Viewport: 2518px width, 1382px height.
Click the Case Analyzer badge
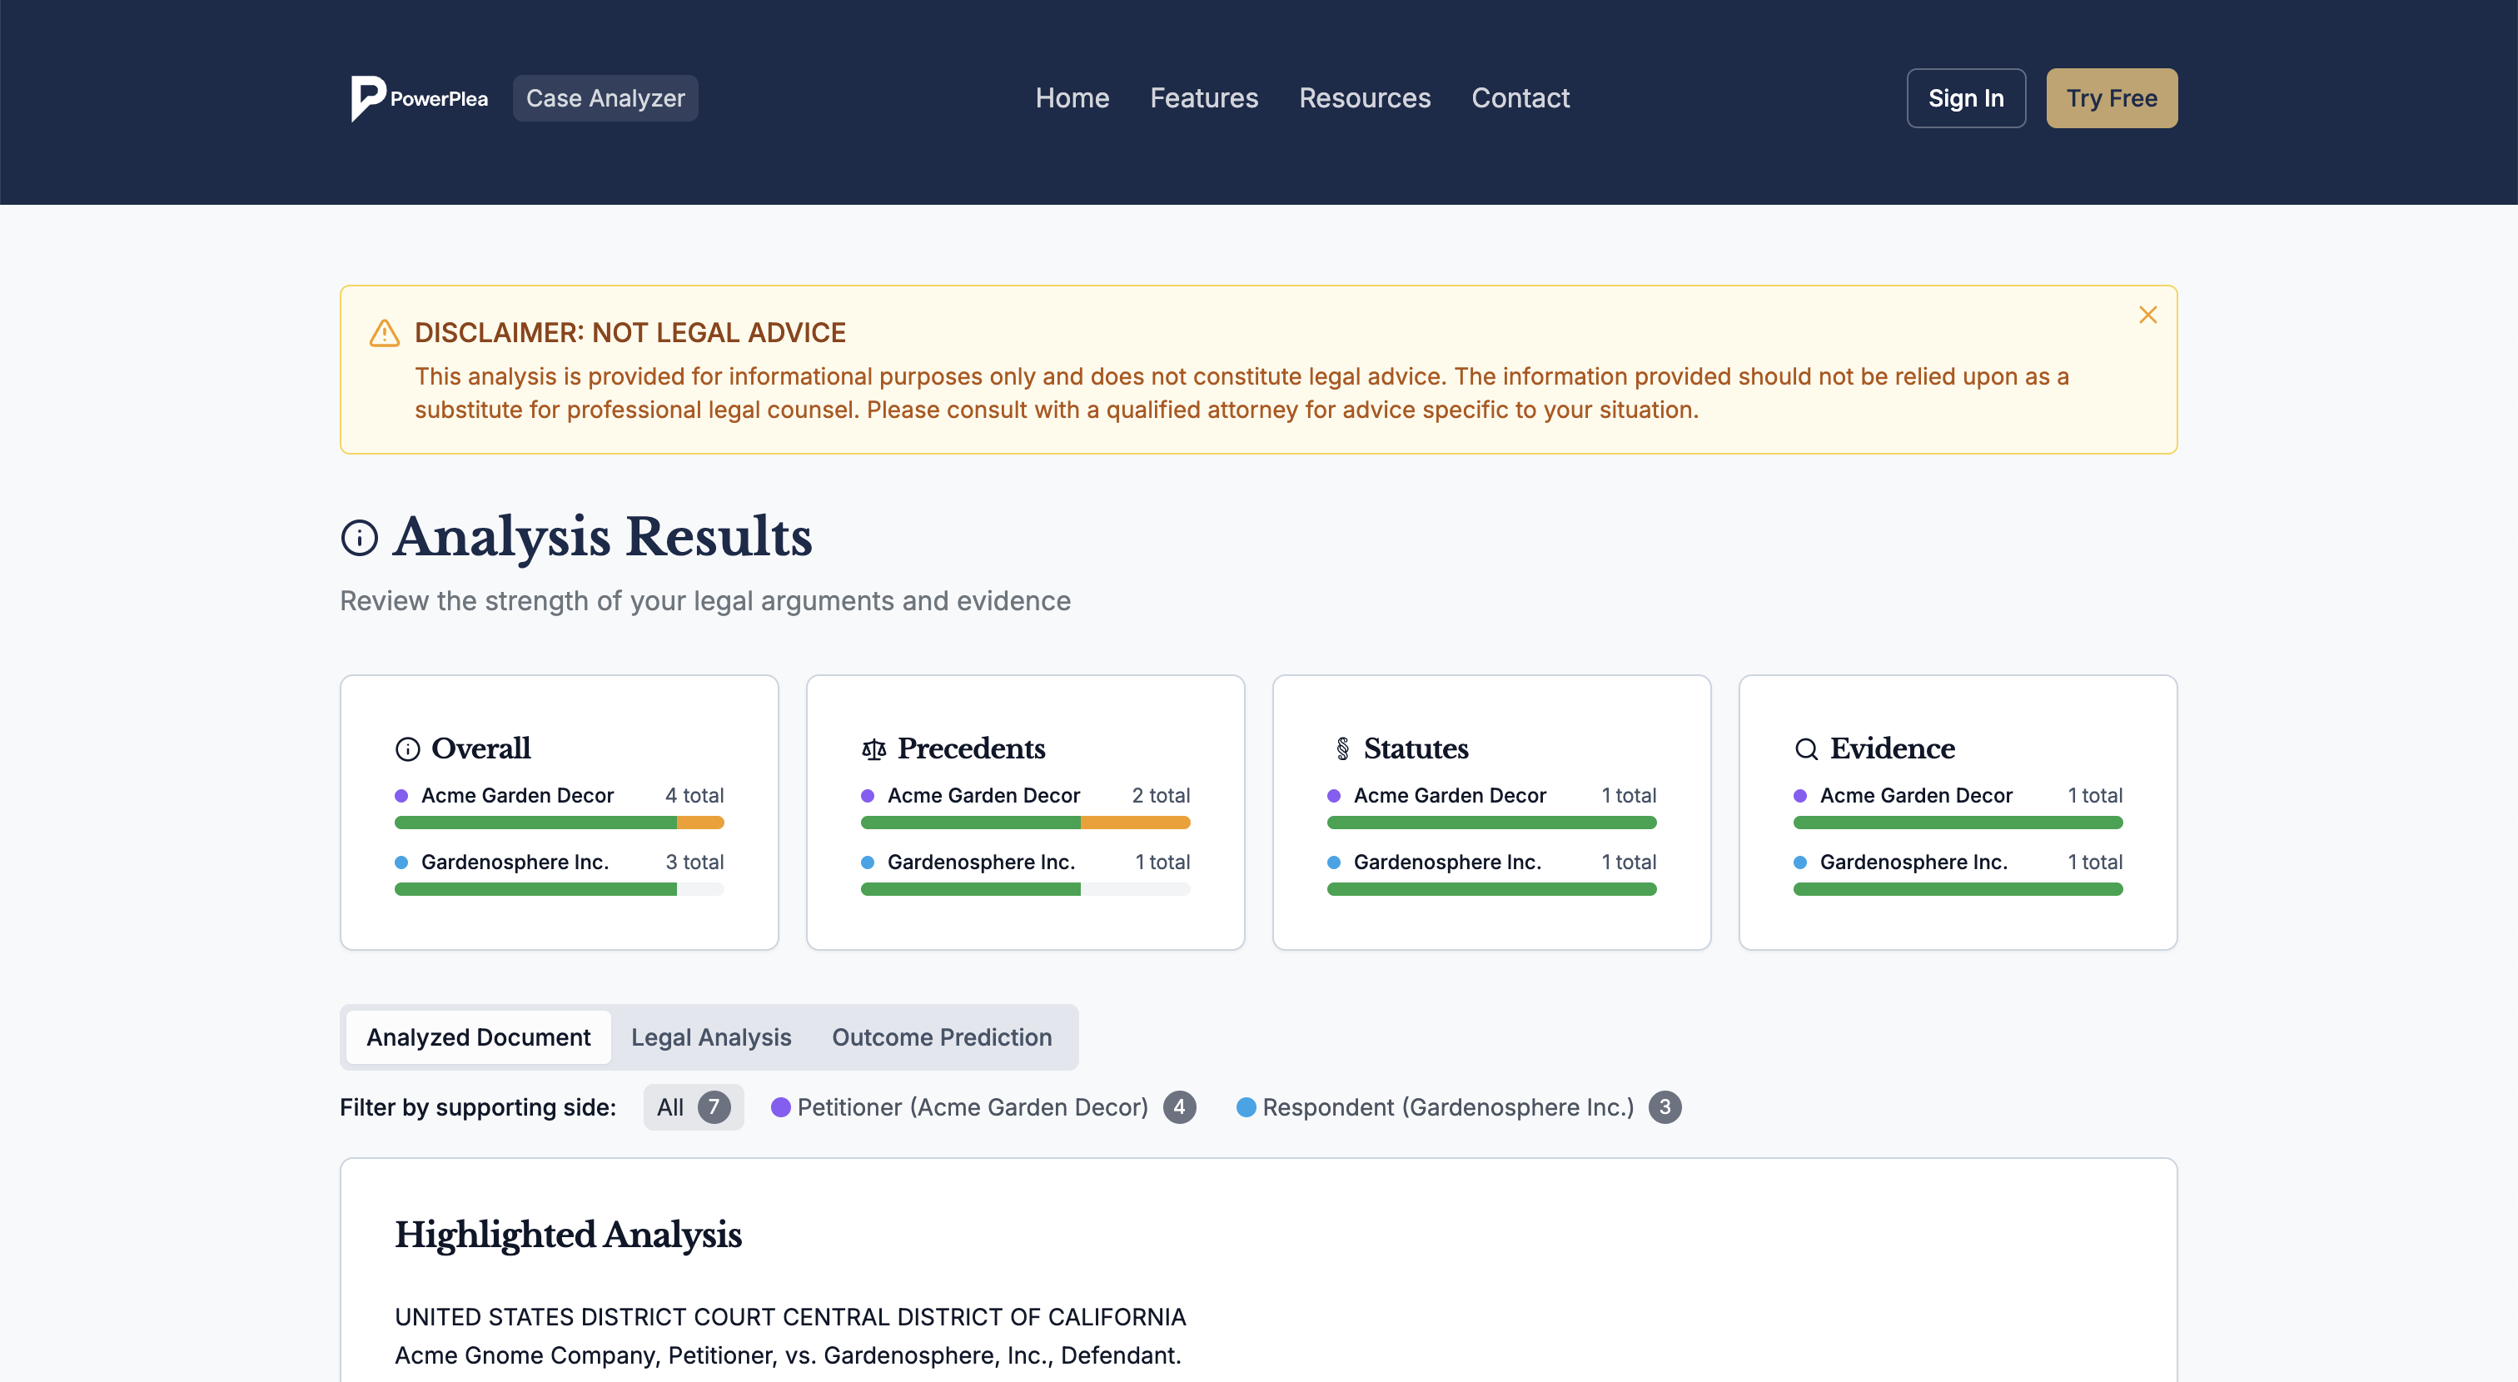[x=605, y=99]
